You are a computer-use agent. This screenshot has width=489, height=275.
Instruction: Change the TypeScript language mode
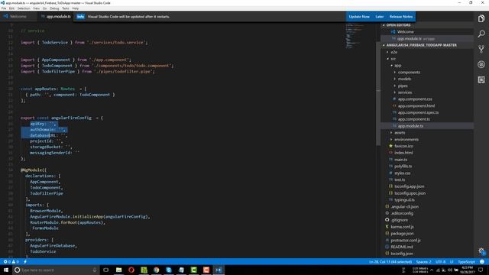point(466,261)
